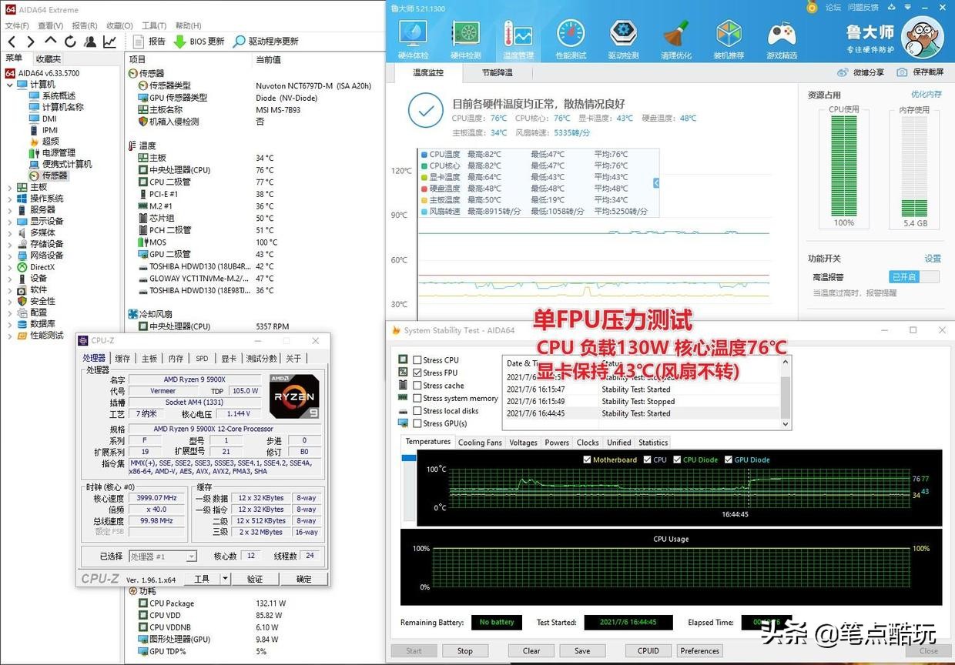Screen dimensions: 955x665
Task: Open 硬件检测 hardware detection in Ludashi
Action: 465,38
